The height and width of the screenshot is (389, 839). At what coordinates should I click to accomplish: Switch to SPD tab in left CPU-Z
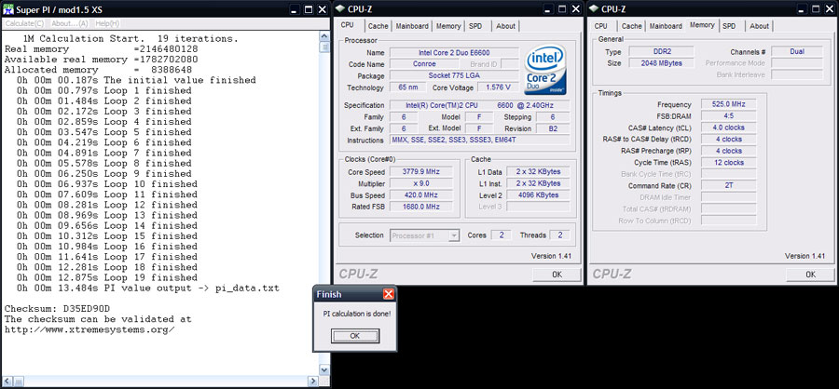click(x=475, y=26)
